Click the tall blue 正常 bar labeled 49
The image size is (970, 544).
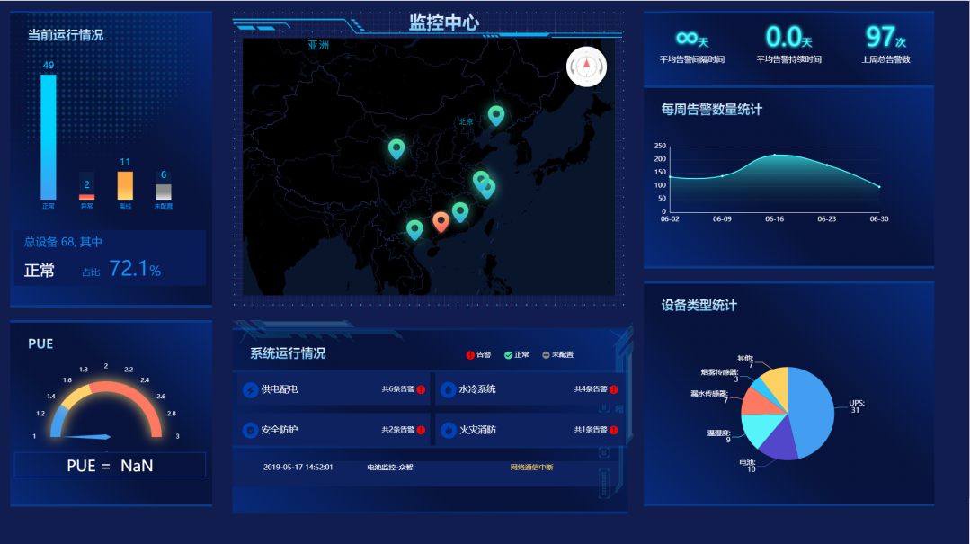click(49, 137)
